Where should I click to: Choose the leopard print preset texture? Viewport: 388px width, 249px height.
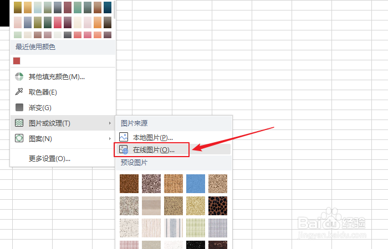218,206
